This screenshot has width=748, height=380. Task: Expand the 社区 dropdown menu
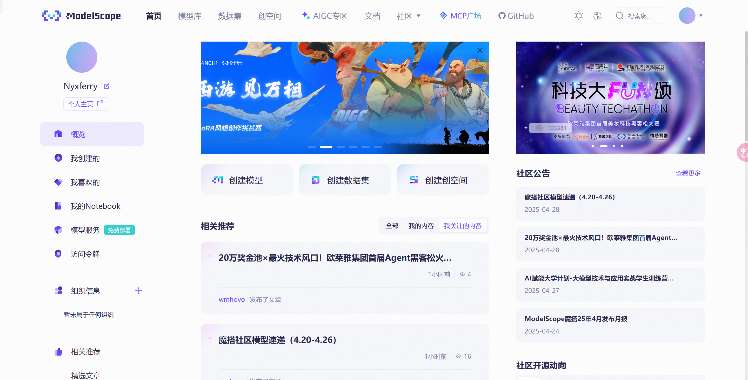408,16
